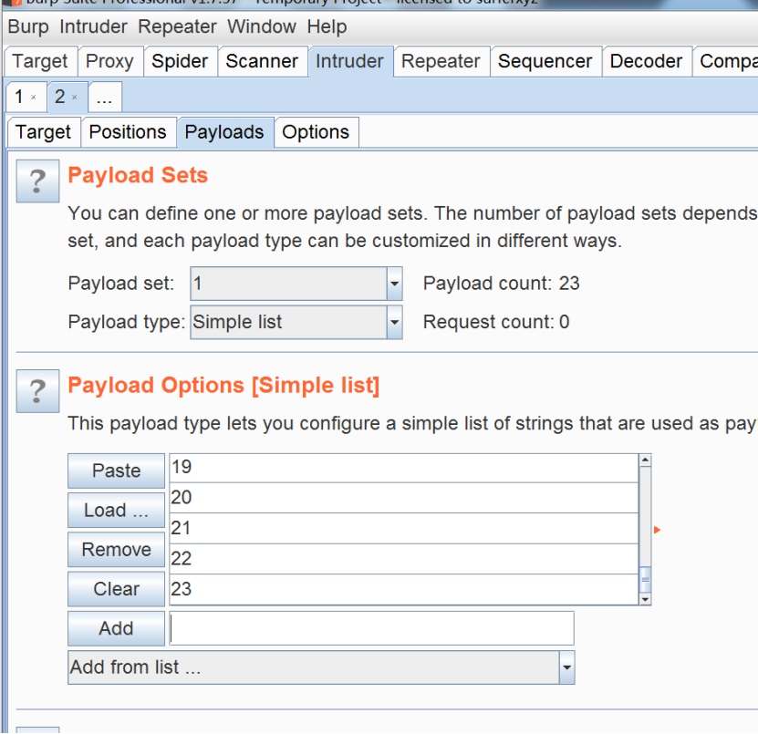
Task: Switch to the Sequencer tab
Action: point(545,61)
